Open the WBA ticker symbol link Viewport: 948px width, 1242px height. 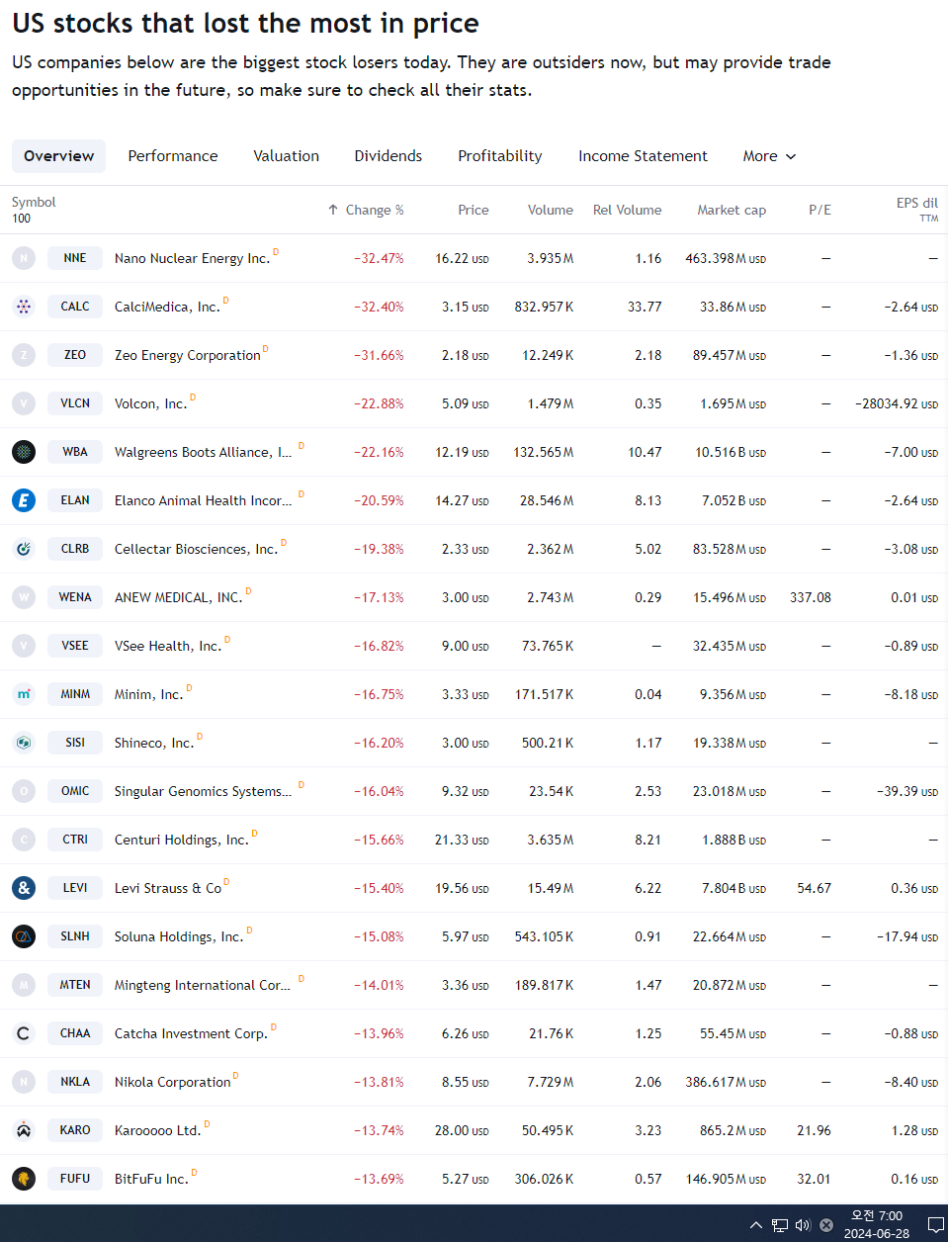coord(75,452)
